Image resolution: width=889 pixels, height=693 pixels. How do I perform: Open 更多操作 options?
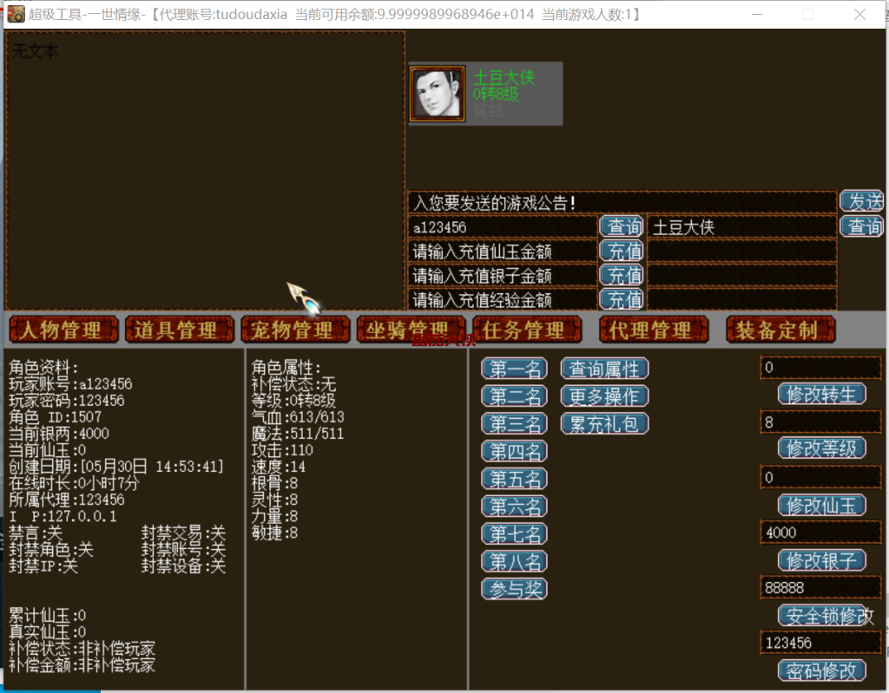(604, 396)
